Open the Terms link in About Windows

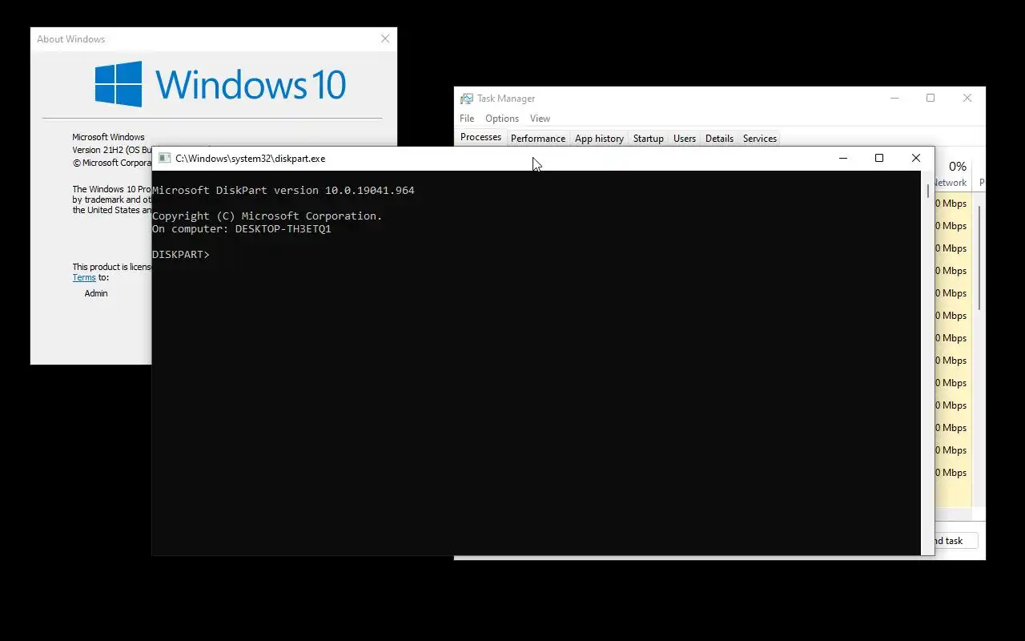tap(84, 278)
